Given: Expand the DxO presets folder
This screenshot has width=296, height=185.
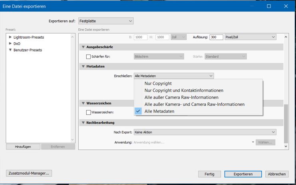Looking at the screenshot, I should 10,43.
